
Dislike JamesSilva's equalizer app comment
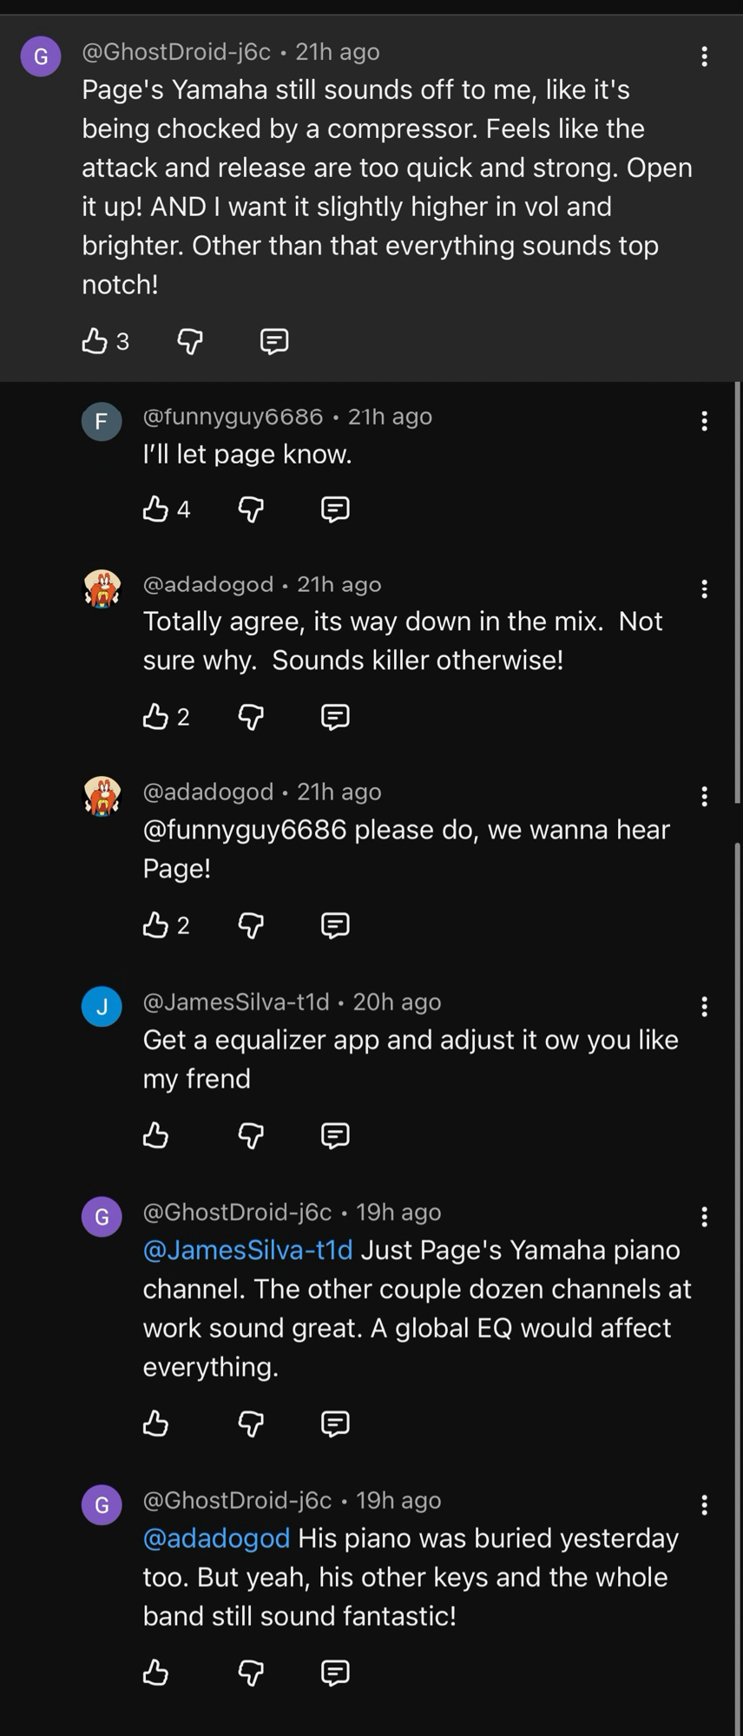click(251, 1135)
